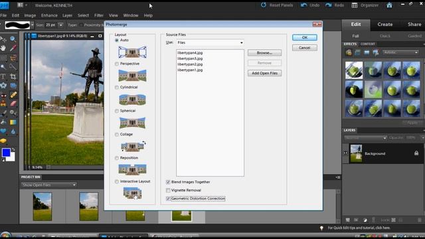
Task: Click the Browse button
Action: 264,53
